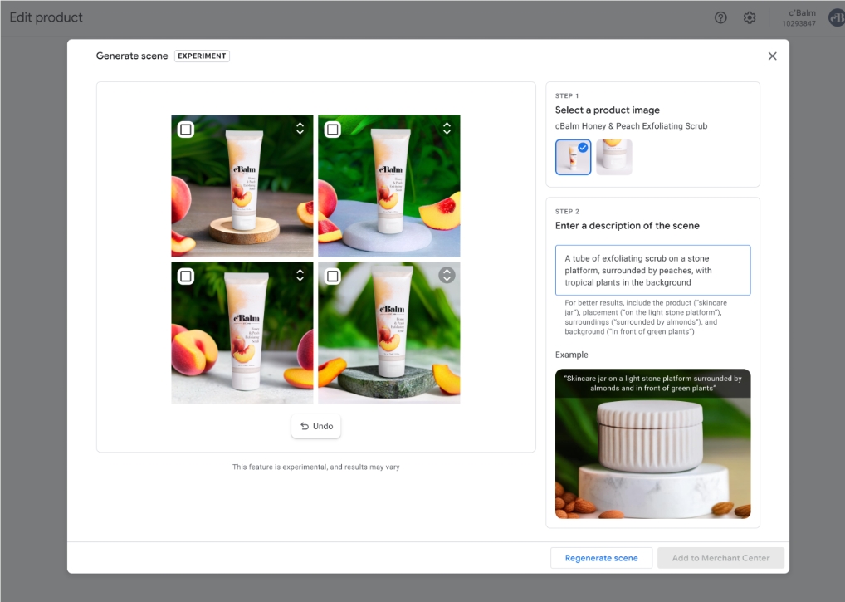845x602 pixels.
Task: Click the c'Balm account avatar
Action: pos(837,17)
